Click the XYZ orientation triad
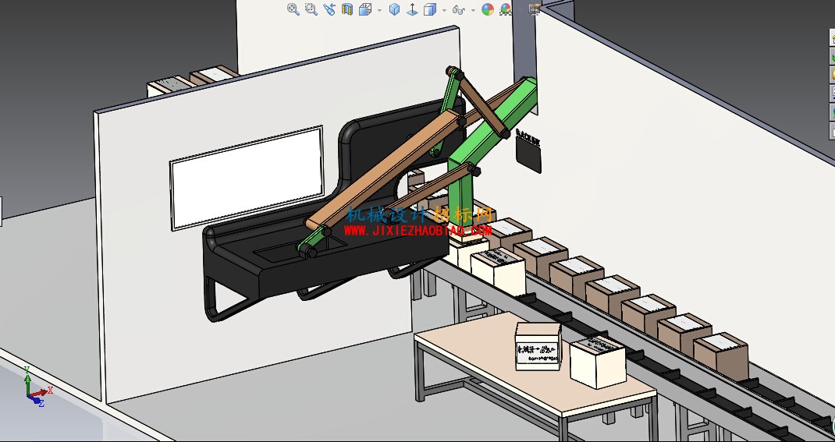 pyautogui.click(x=36, y=387)
